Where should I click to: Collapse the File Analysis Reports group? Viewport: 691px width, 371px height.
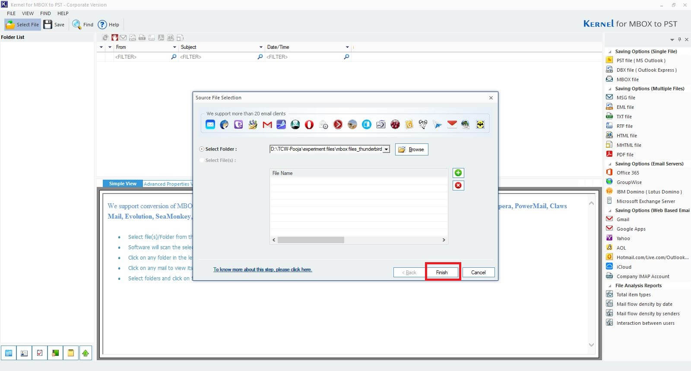(x=610, y=285)
